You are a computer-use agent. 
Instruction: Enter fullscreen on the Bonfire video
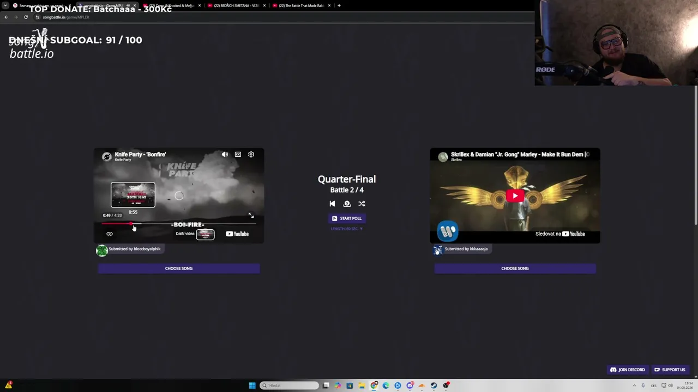[251, 216]
